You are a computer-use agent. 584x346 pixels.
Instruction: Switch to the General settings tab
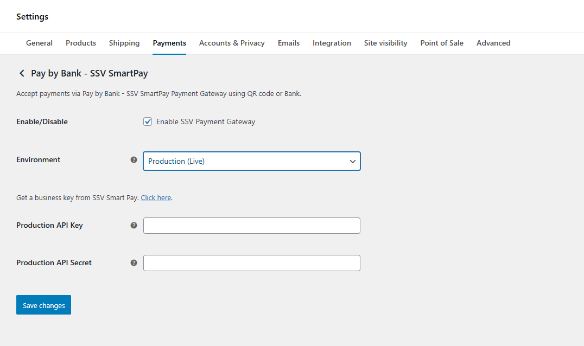[x=39, y=43]
